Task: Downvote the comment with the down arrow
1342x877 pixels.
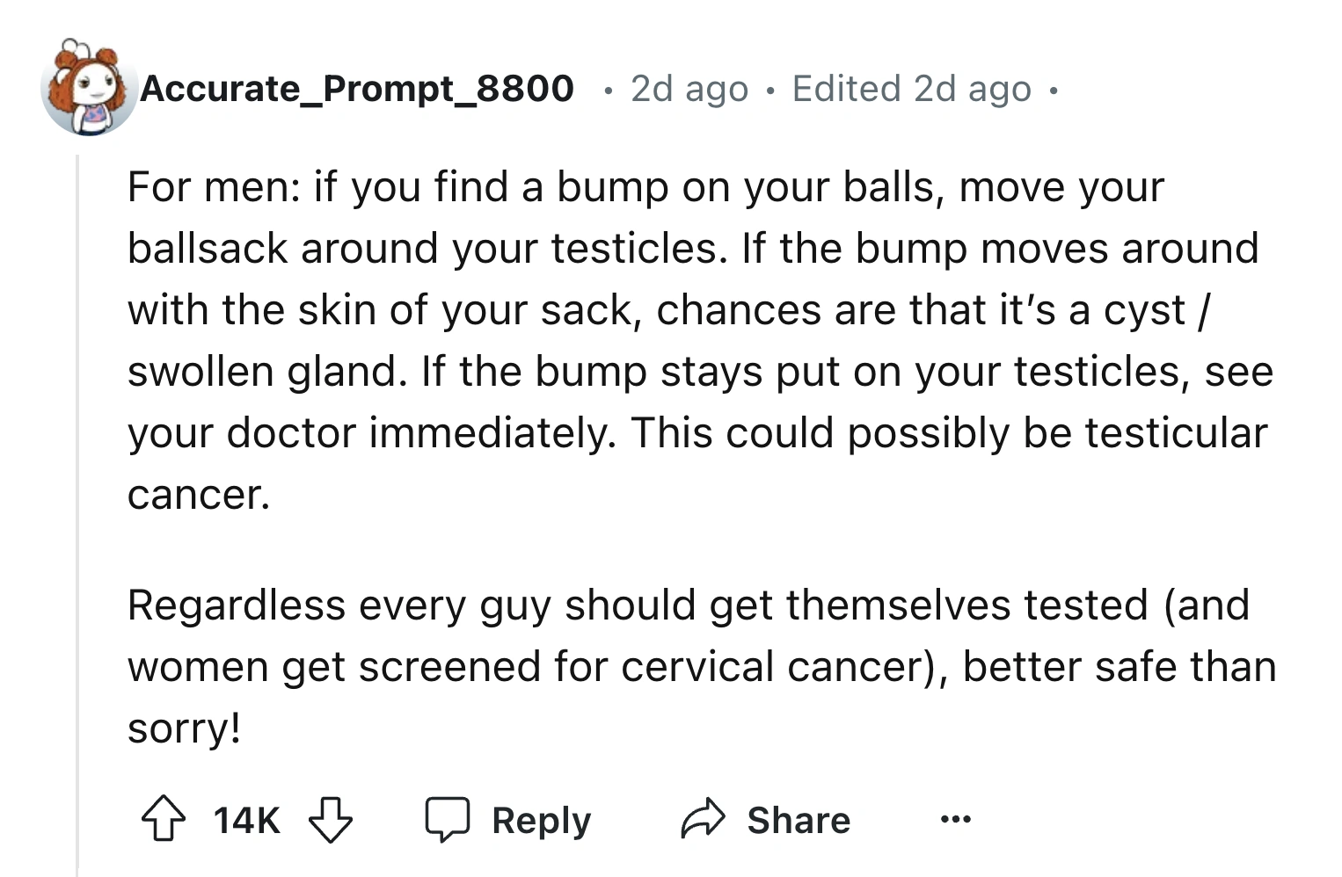Action: coord(331,819)
